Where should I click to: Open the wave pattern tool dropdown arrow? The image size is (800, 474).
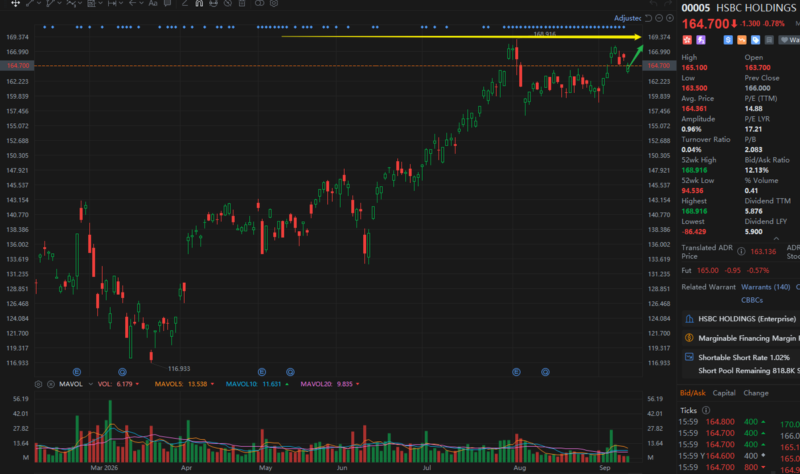point(80,3)
